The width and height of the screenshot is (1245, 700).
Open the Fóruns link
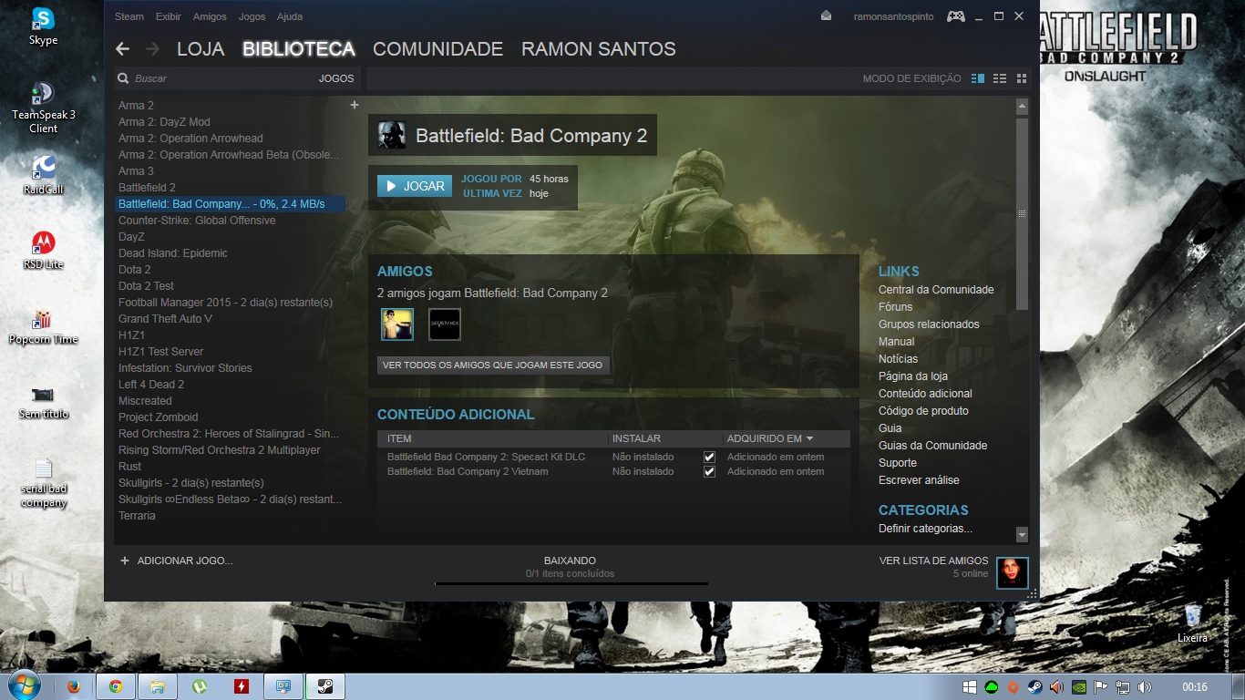click(x=895, y=307)
